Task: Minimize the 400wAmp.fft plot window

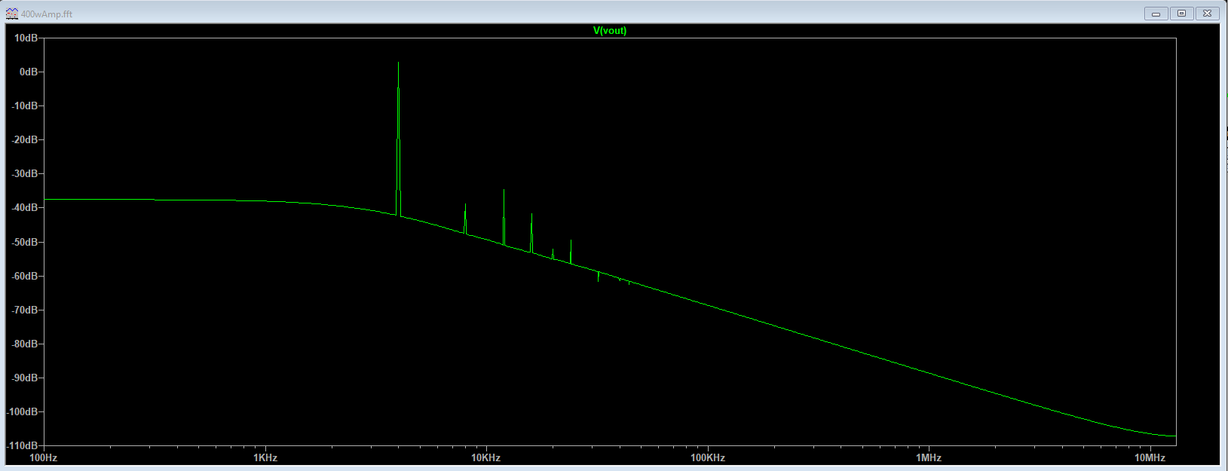Action: 1156,14
